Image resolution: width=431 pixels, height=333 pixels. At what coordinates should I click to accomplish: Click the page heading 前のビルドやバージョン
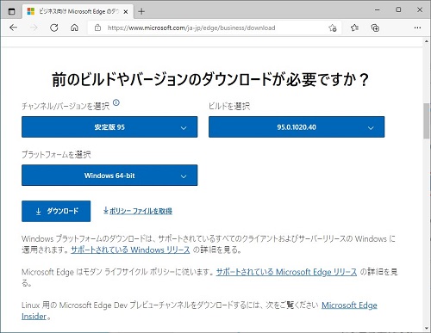[x=210, y=79]
